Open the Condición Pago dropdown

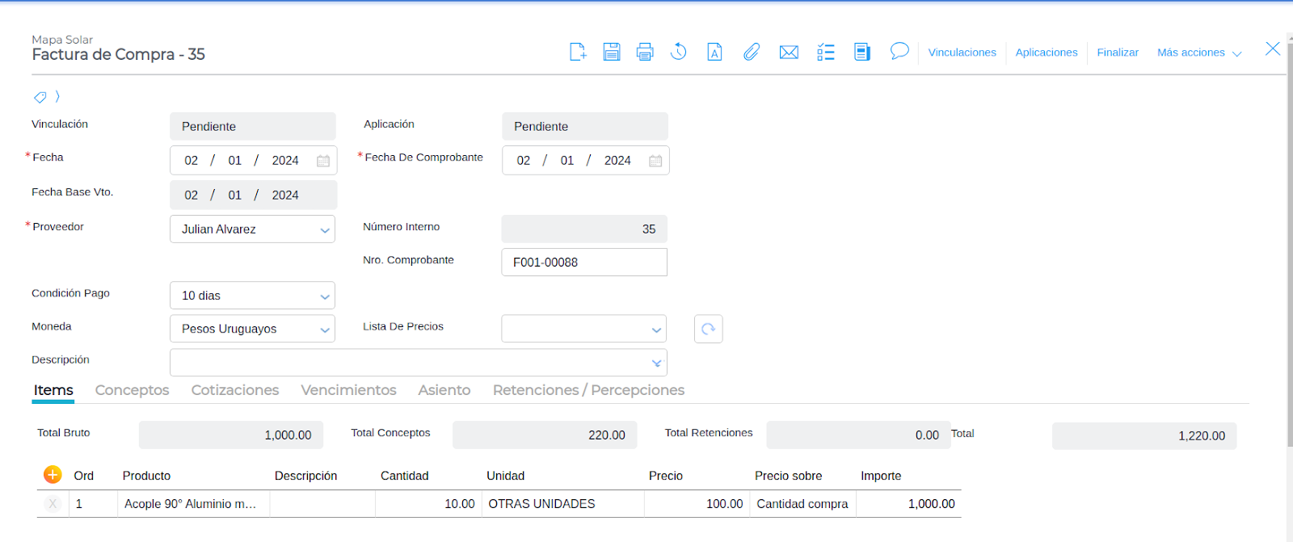324,296
